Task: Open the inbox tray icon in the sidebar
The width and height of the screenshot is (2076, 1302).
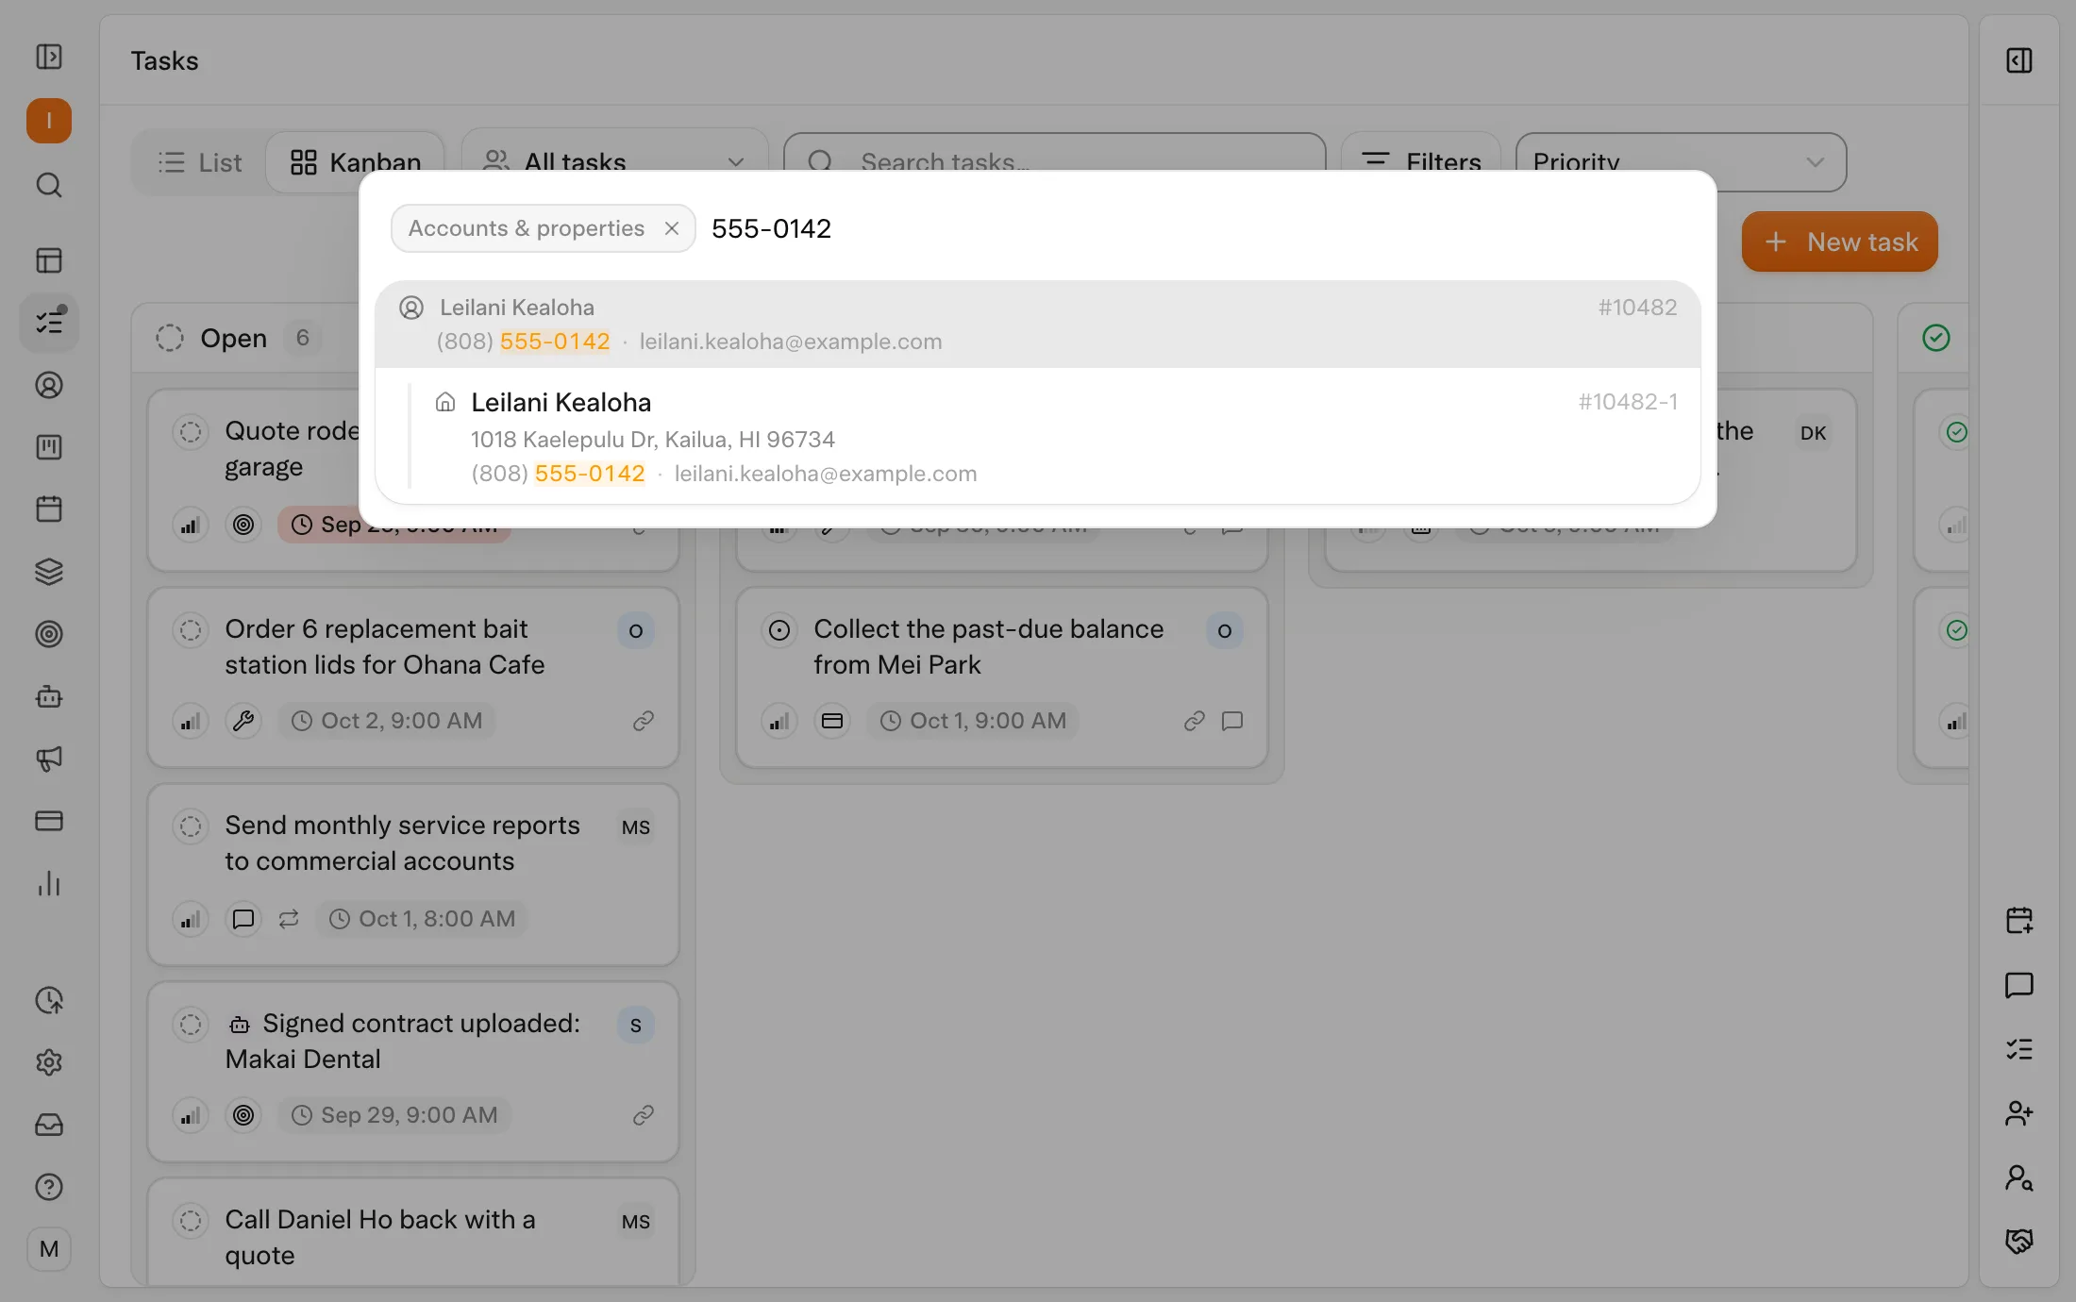Action: [x=49, y=1125]
